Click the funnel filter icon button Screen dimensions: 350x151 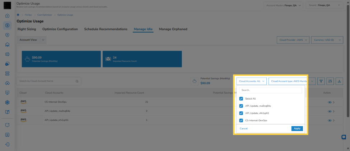click(321, 81)
